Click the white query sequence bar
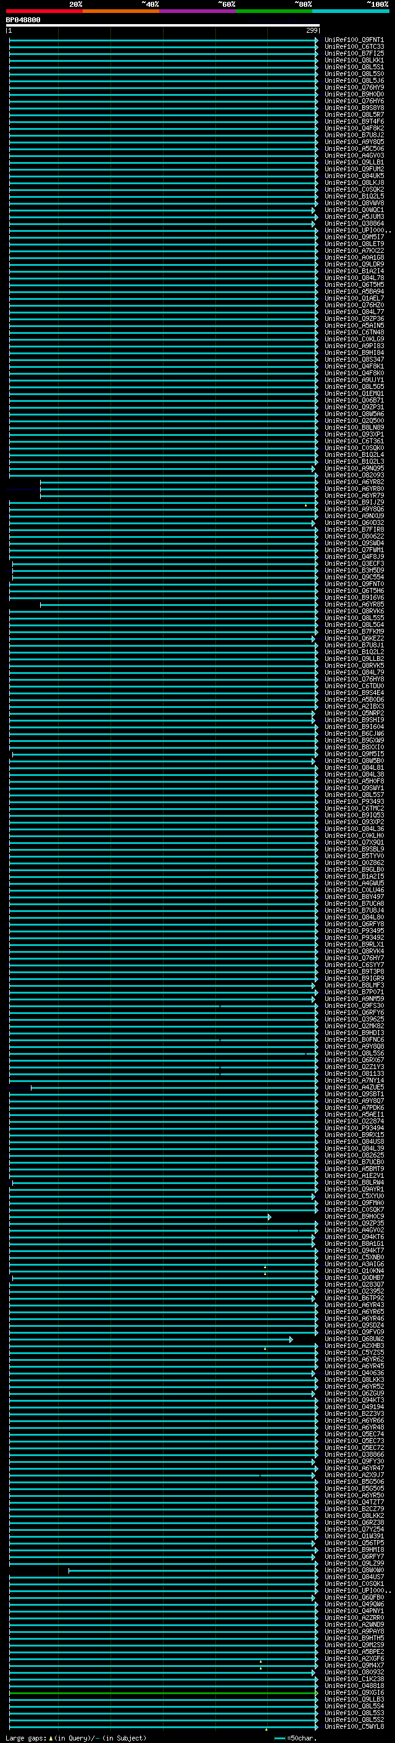Image resolution: width=395 pixels, height=1743 pixels. click(163, 25)
